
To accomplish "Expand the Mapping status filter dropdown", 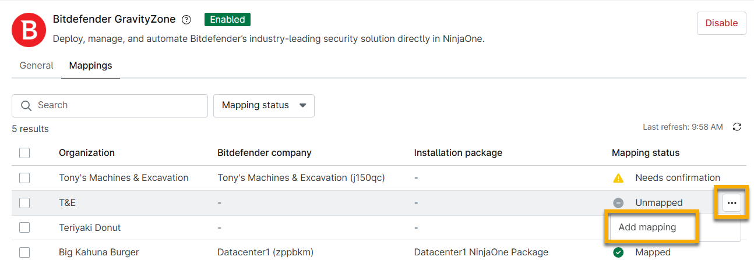I will (263, 106).
